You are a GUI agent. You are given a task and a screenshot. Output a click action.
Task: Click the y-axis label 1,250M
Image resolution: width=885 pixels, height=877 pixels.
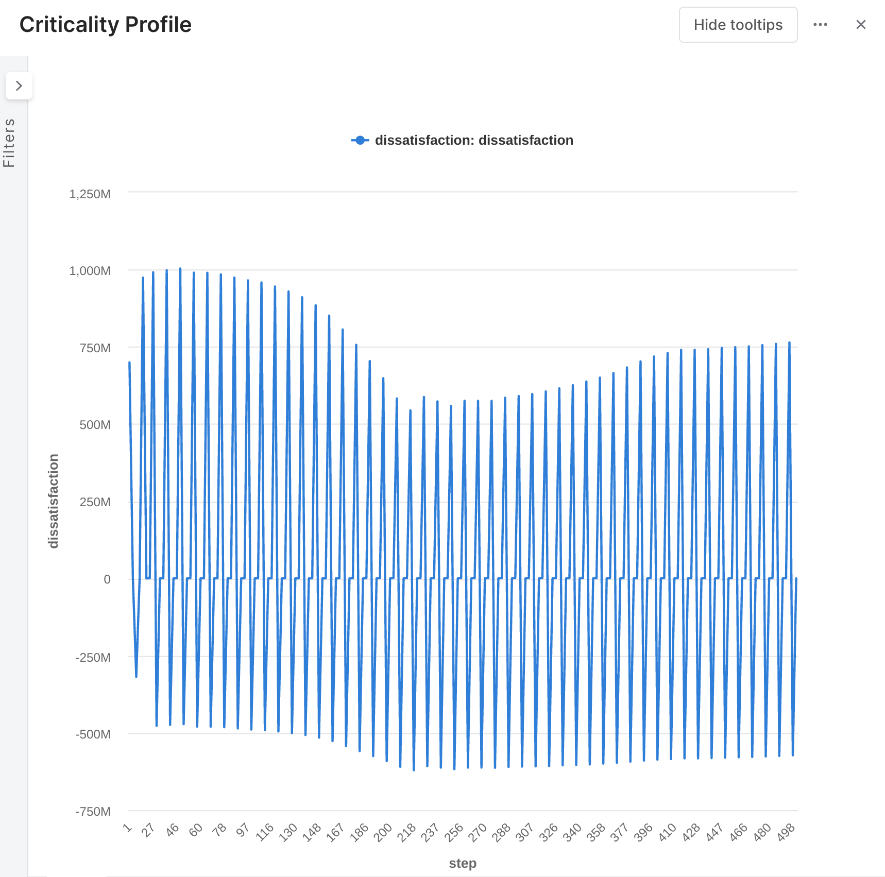pos(90,194)
